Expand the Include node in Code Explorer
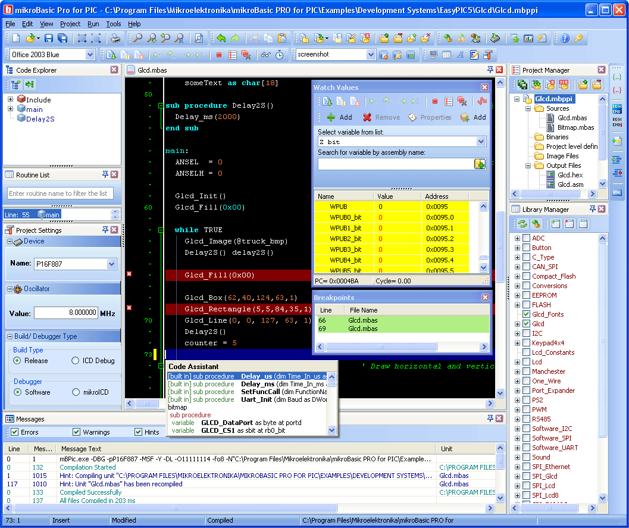 click(11, 99)
